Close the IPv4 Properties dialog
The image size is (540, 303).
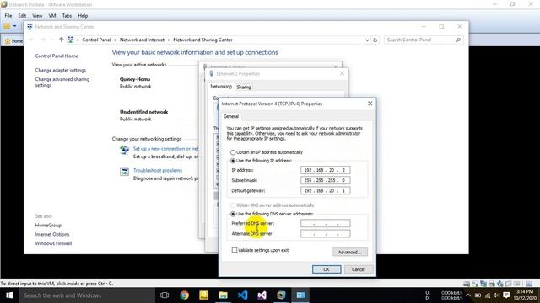coord(370,104)
